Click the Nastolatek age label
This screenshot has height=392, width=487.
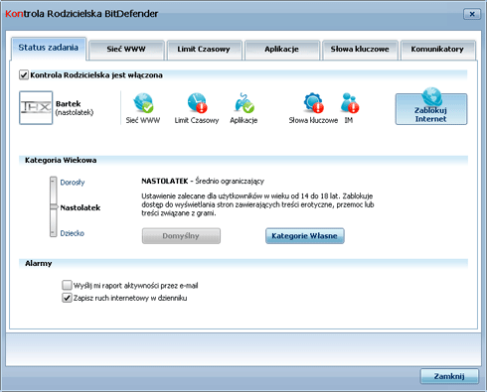click(x=81, y=207)
